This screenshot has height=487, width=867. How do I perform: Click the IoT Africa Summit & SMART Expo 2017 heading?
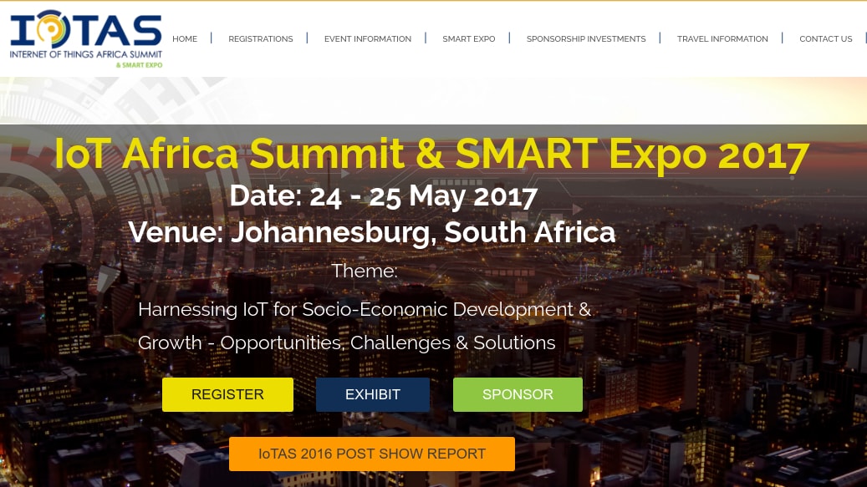[x=431, y=154]
